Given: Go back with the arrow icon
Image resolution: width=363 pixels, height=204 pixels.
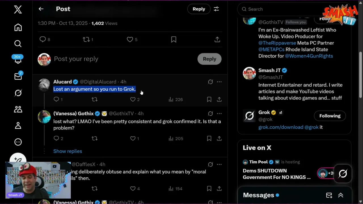Looking at the screenshot, I should coord(41,9).
